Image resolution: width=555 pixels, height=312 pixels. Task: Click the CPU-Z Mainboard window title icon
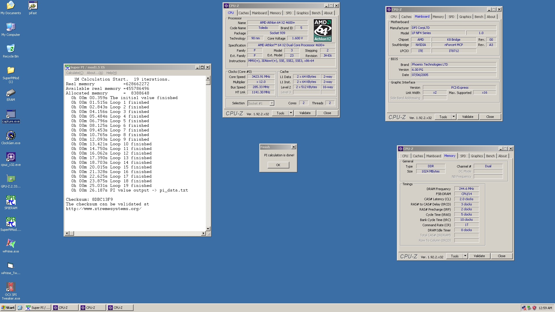(389, 10)
